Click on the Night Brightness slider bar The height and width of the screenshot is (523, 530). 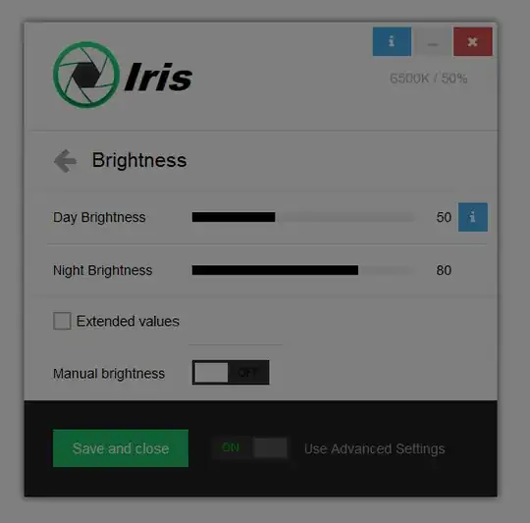[303, 270]
